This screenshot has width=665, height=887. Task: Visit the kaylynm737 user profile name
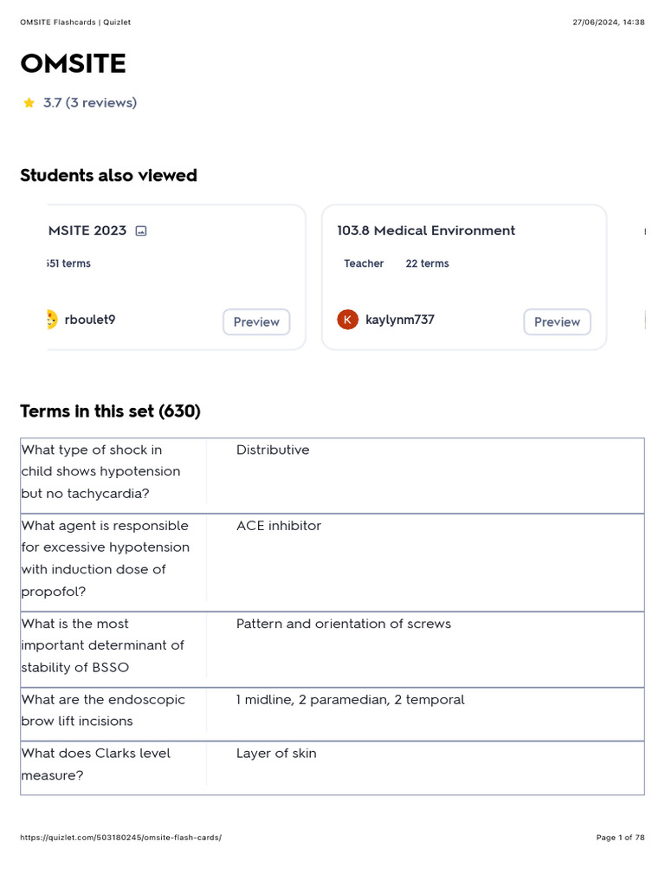[x=400, y=320]
